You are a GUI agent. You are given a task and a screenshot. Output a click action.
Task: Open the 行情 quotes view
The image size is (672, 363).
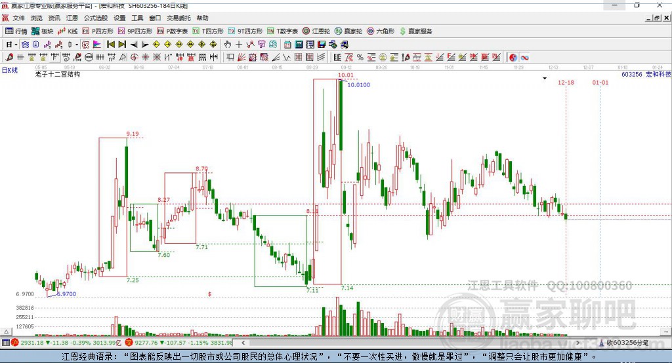point(16,31)
